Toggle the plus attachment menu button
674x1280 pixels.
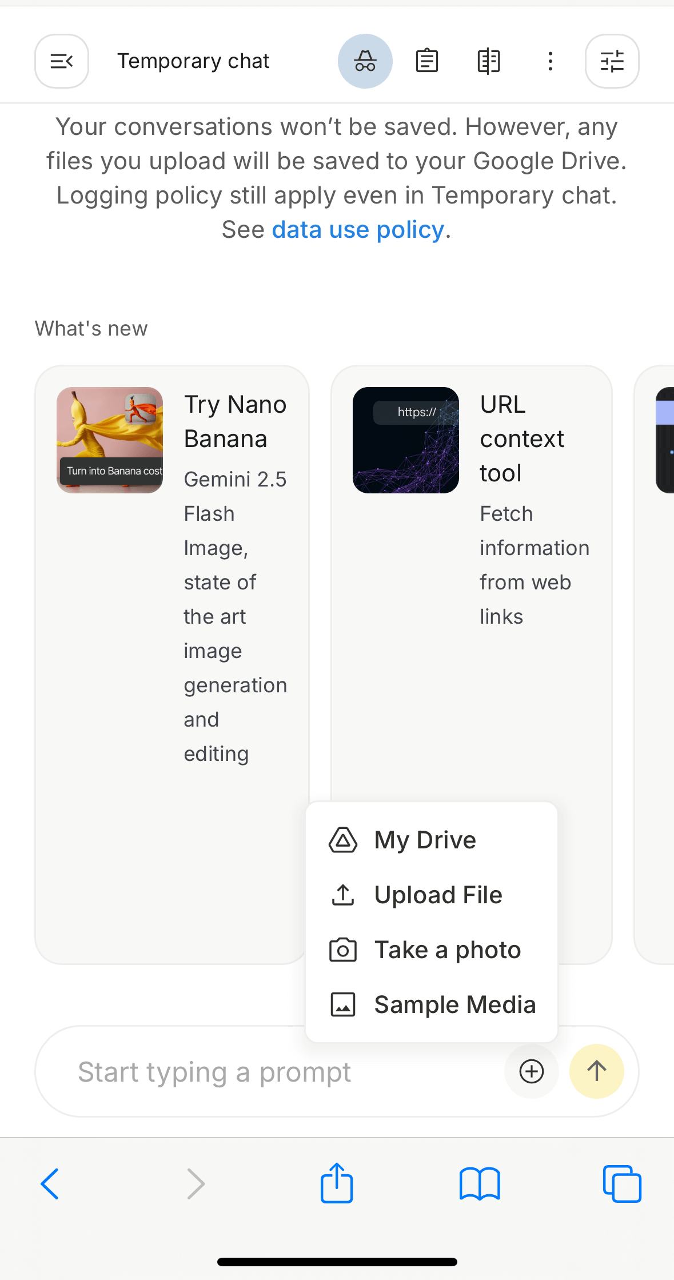pyautogui.click(x=531, y=1071)
